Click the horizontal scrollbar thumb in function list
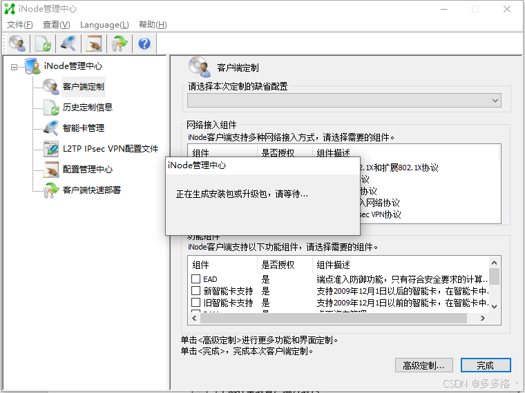 tap(334, 318)
